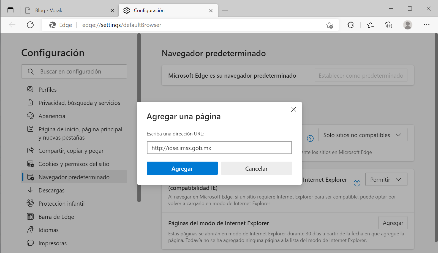Image resolution: width=438 pixels, height=253 pixels.
Task: Click the back navigation arrow
Action: click(x=12, y=25)
